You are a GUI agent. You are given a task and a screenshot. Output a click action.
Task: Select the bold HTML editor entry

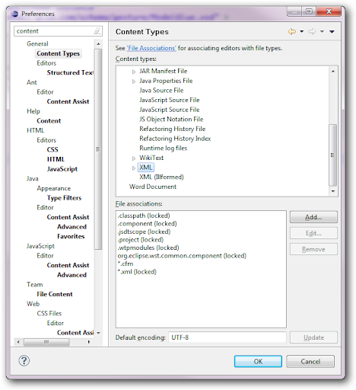(56, 159)
